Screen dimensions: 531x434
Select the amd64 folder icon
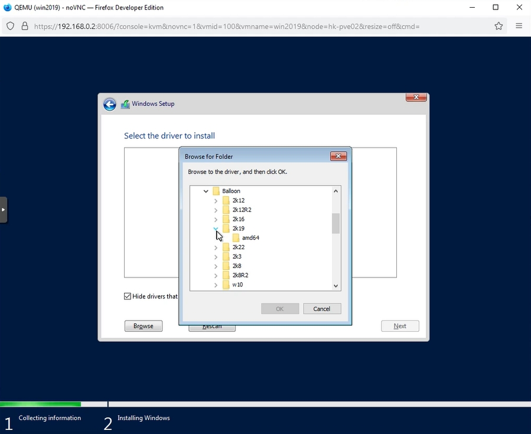(x=236, y=238)
